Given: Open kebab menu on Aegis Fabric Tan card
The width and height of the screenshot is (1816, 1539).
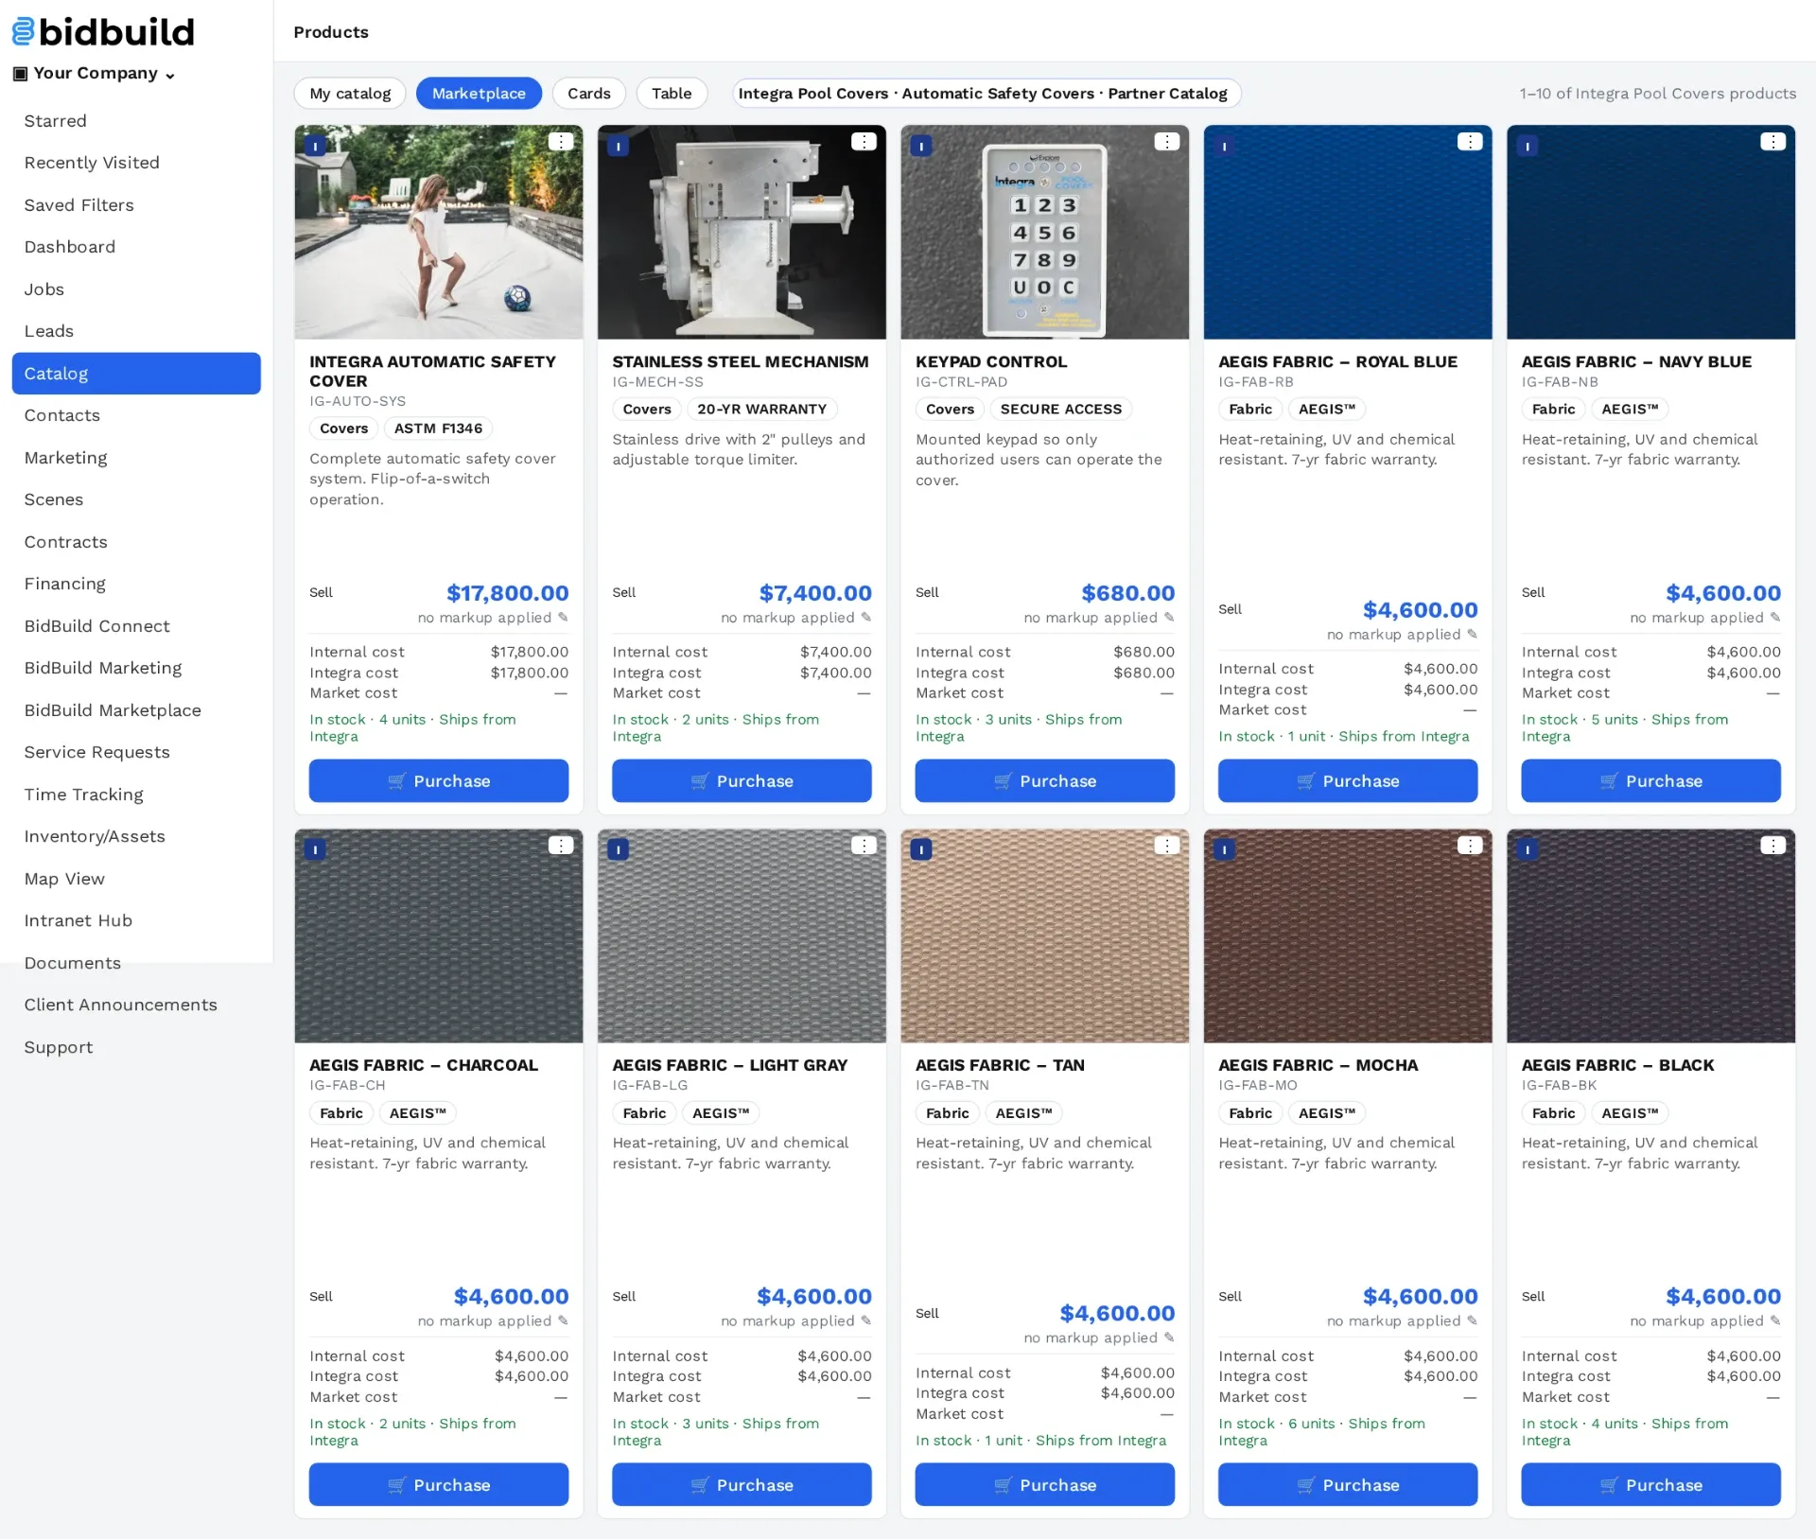Looking at the screenshot, I should (1167, 845).
